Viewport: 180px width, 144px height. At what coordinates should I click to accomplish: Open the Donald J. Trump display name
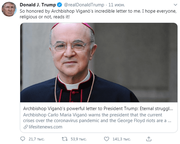point(38,5)
